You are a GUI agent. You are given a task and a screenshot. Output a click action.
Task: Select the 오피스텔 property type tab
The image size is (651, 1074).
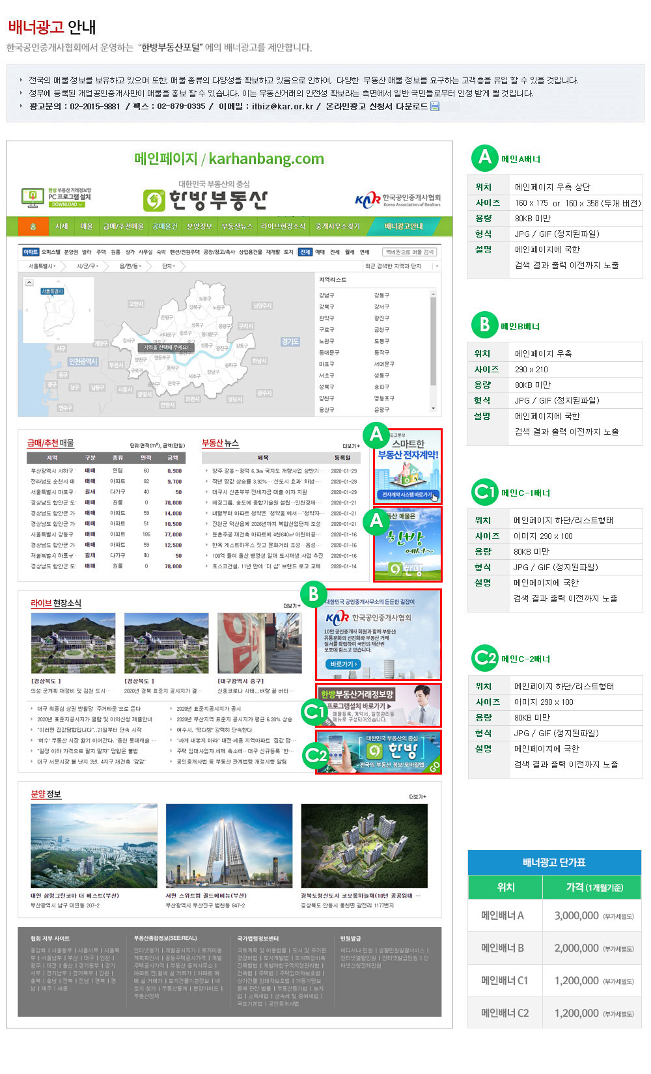click(x=51, y=252)
